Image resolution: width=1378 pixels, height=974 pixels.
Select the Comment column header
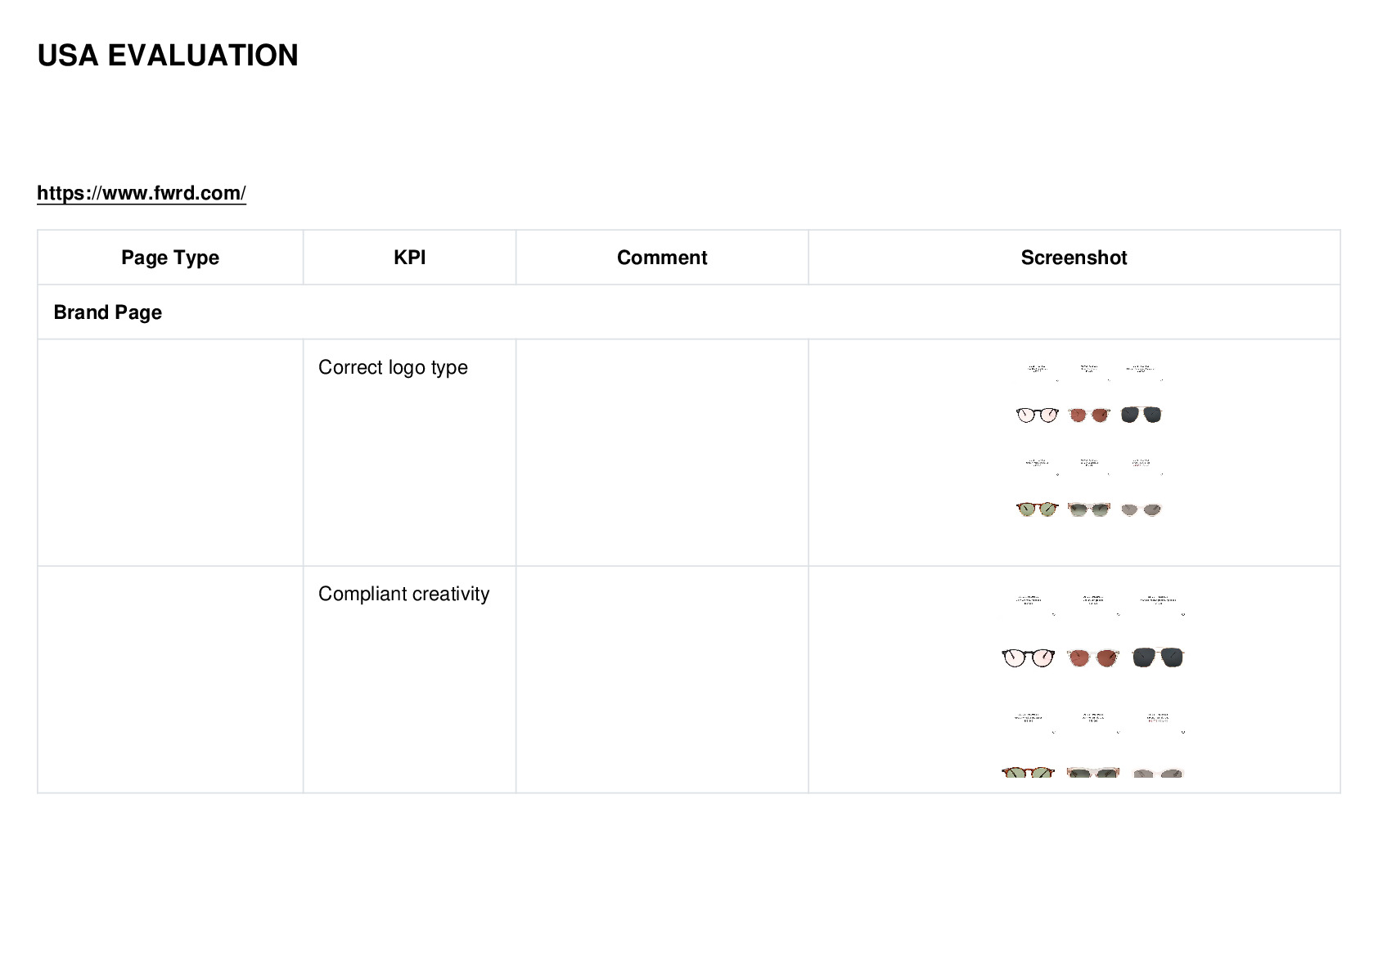pos(662,258)
